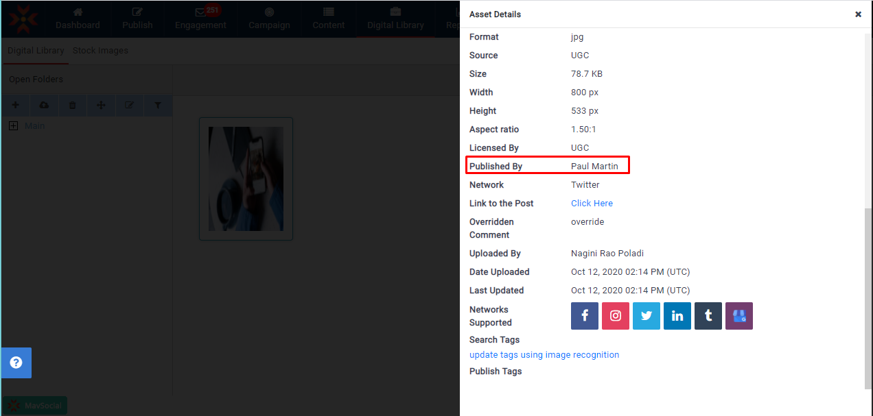Select the Instagram network icon

616,316
